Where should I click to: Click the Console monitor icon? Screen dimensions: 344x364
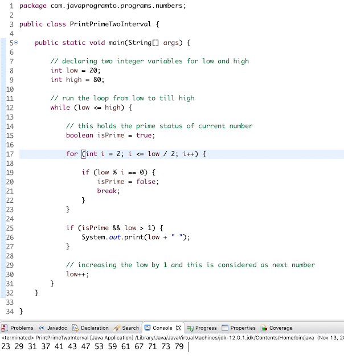(x=148, y=328)
